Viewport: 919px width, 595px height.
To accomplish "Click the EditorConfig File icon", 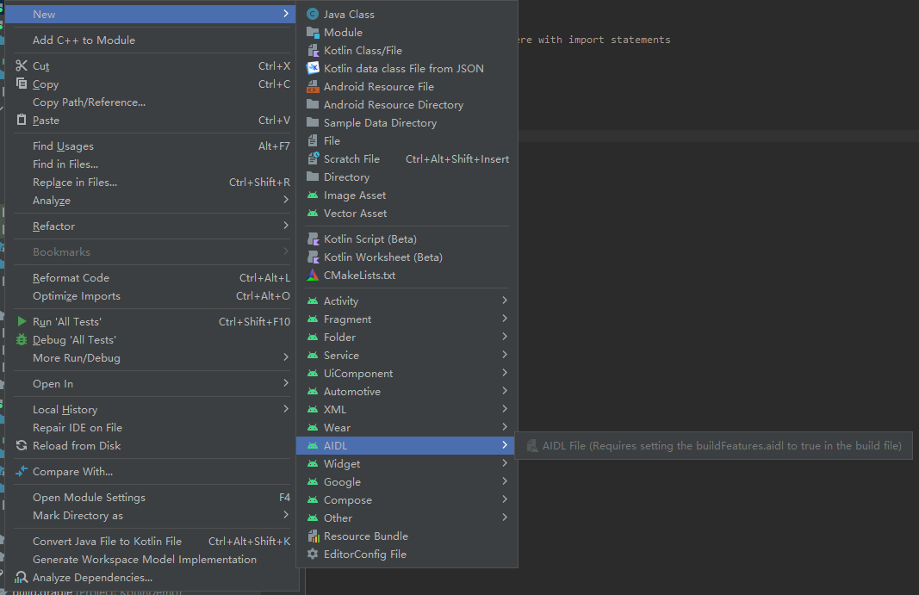I will point(312,555).
